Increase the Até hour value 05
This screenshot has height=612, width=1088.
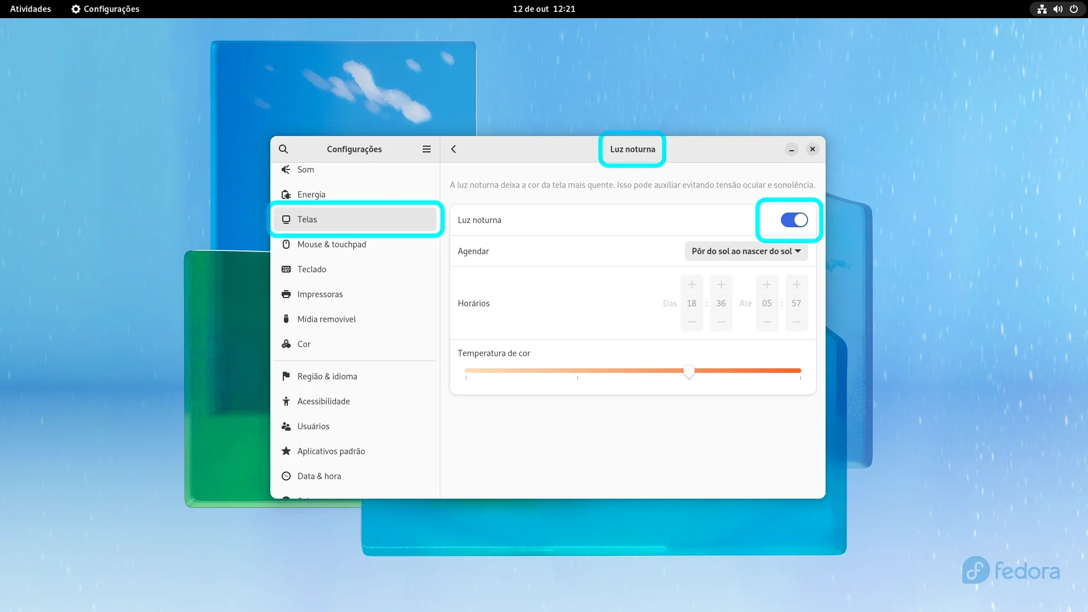pyautogui.click(x=767, y=284)
